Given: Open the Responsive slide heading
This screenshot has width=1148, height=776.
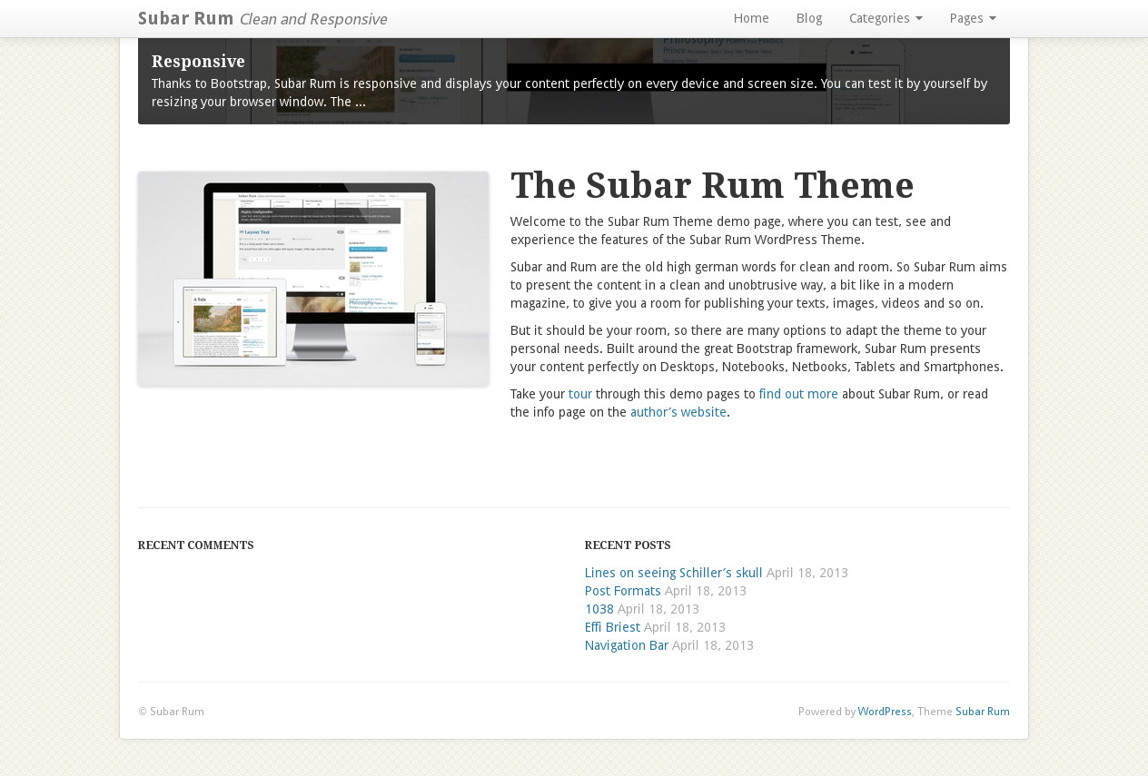Looking at the screenshot, I should [198, 61].
